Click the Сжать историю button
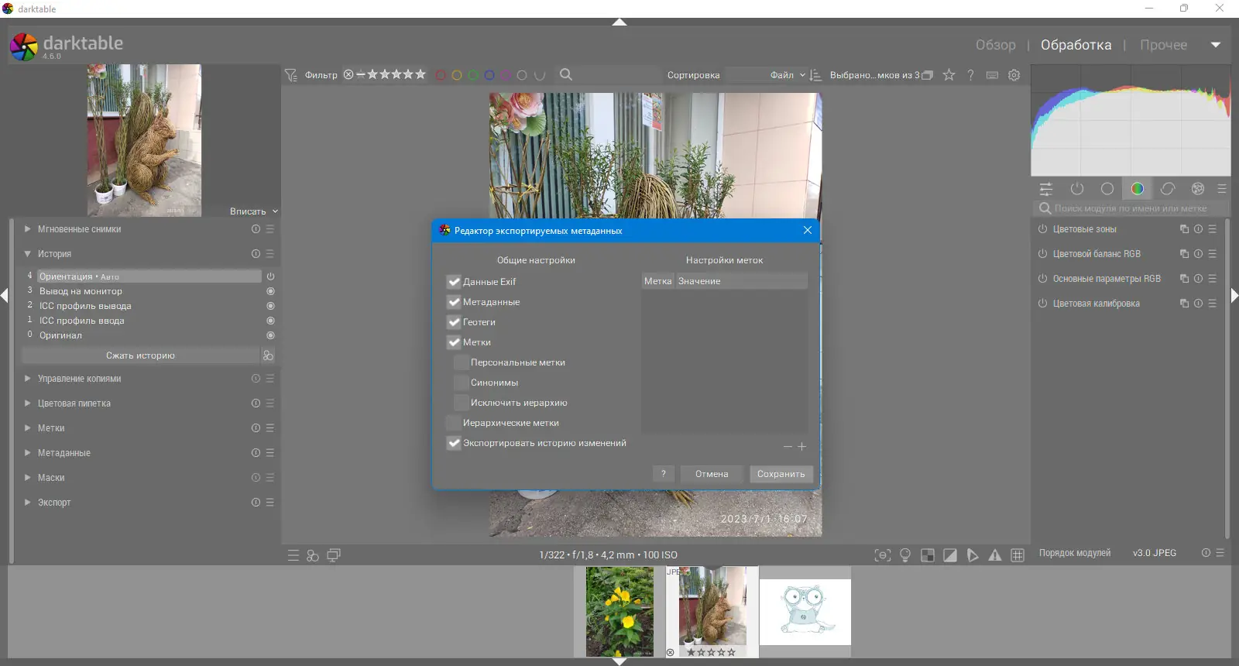This screenshot has height=666, width=1239. point(140,355)
